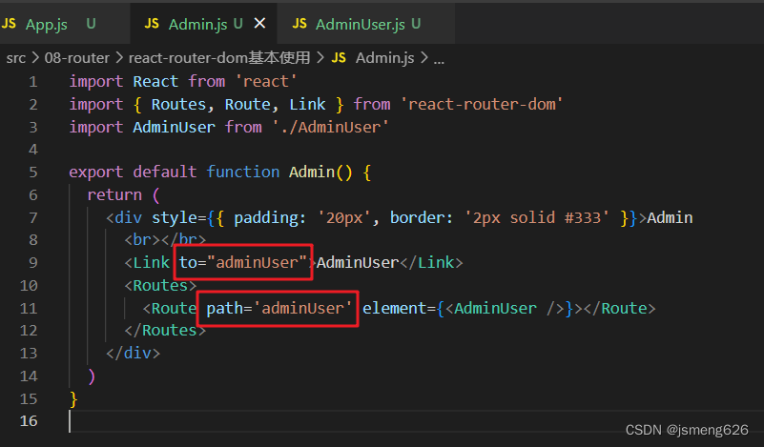Place cursor on Link in import line
The height and width of the screenshot is (447, 764).
tap(307, 104)
